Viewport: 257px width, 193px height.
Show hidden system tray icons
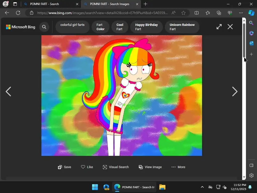click(202, 187)
